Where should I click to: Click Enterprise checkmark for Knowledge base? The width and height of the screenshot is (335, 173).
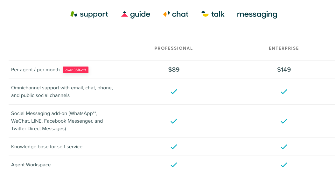tap(284, 147)
